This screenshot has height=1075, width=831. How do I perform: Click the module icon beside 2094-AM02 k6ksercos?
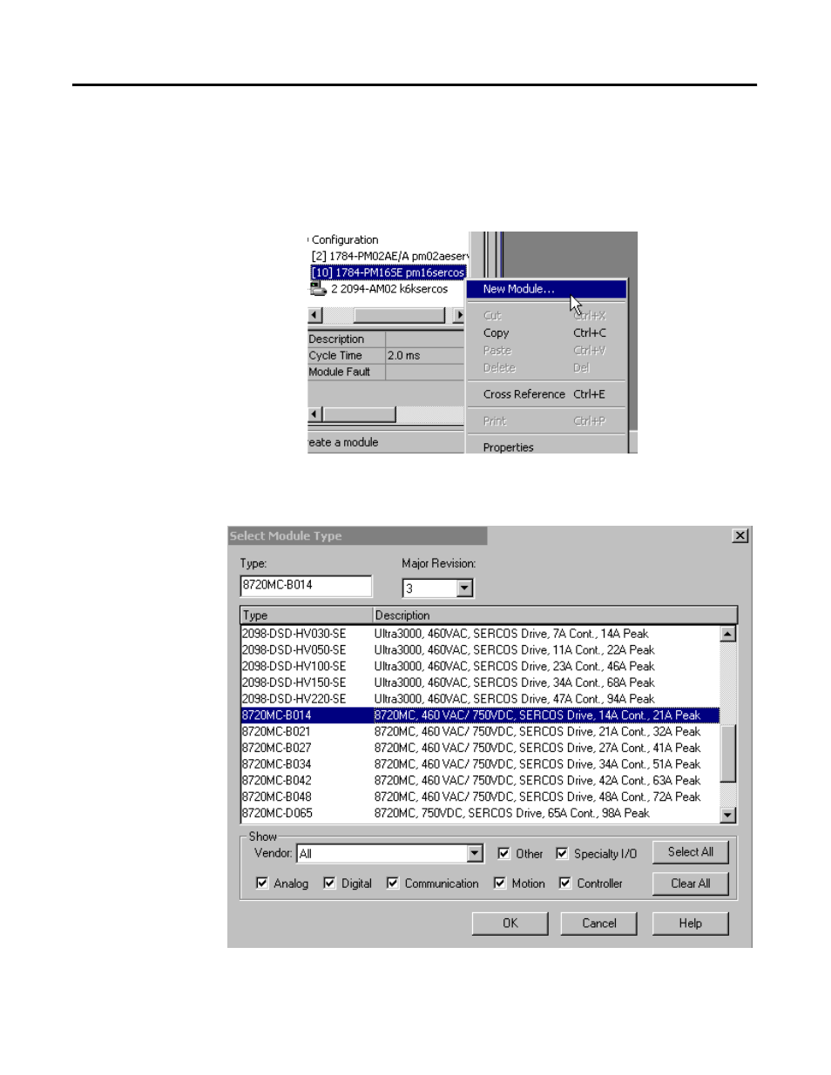coord(318,289)
